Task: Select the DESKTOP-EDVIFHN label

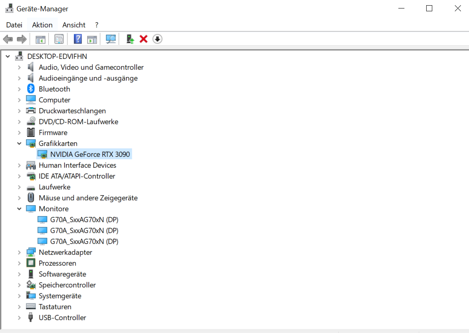Action: (57, 56)
